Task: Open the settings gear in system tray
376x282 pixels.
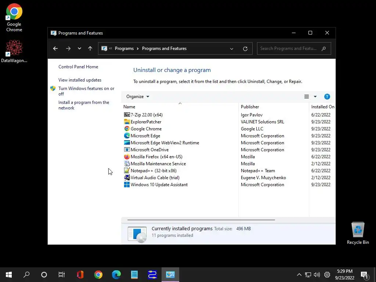Action: tap(327, 275)
